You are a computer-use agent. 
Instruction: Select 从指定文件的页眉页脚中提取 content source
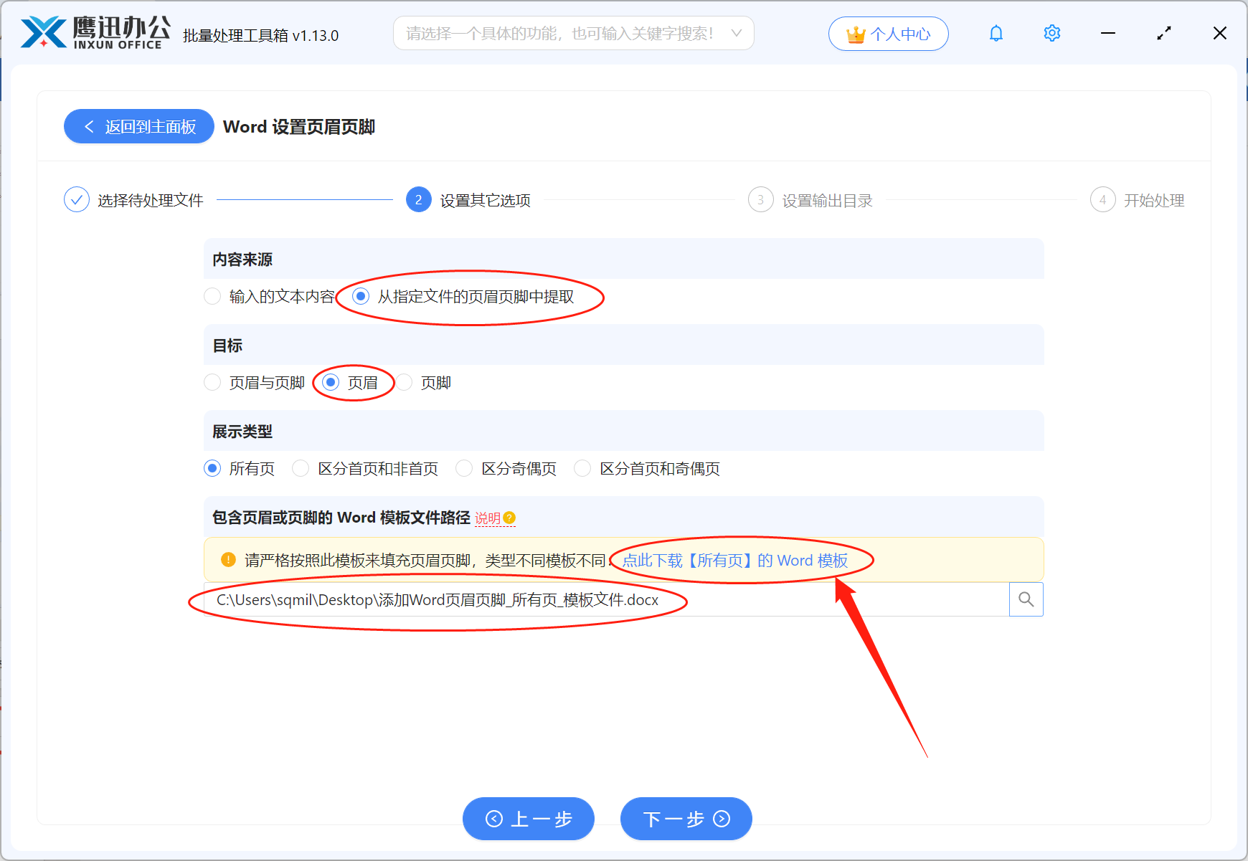(360, 296)
